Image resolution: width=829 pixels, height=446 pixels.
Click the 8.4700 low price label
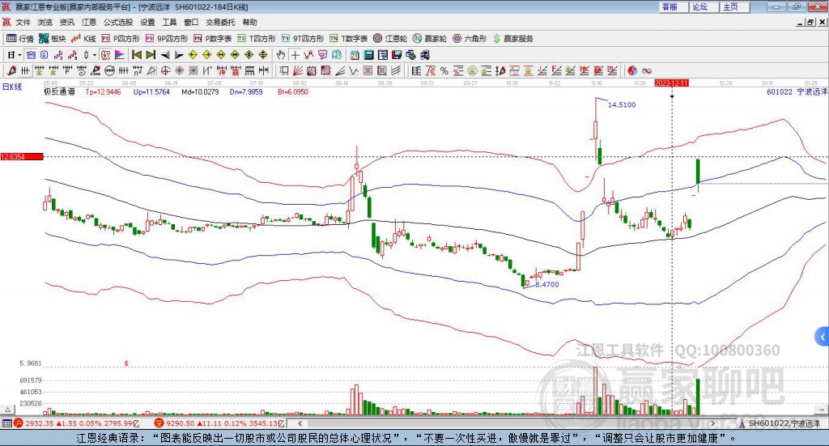point(546,284)
